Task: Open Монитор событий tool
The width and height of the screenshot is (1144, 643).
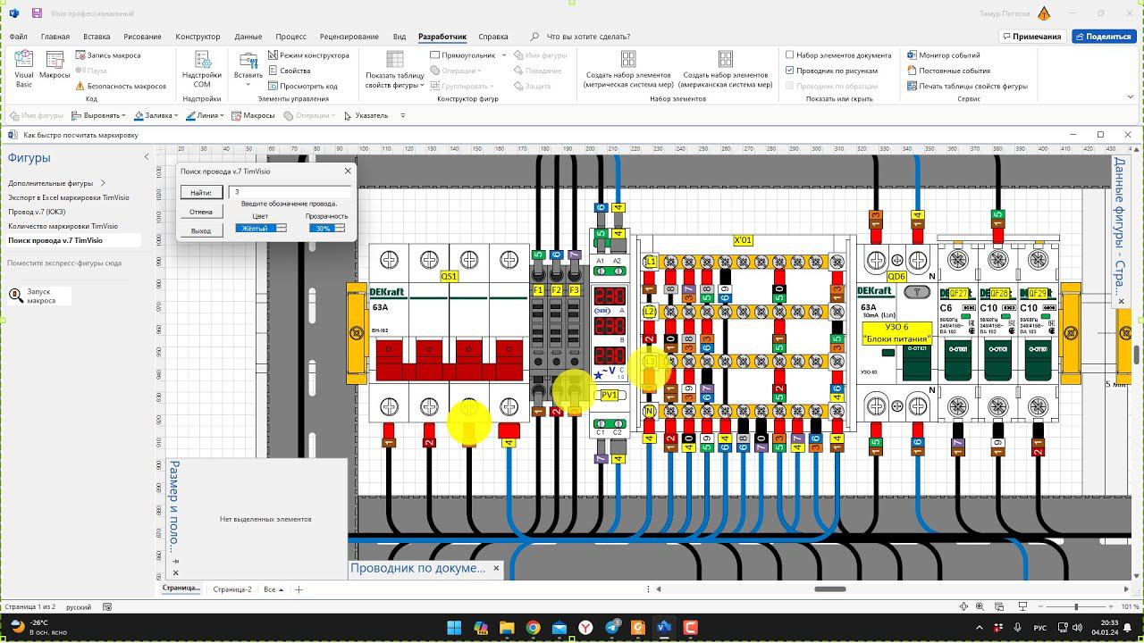Action: 944,55
